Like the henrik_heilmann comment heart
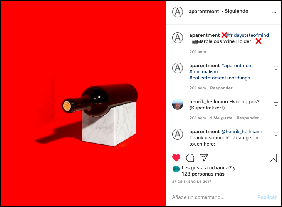 click(276, 104)
